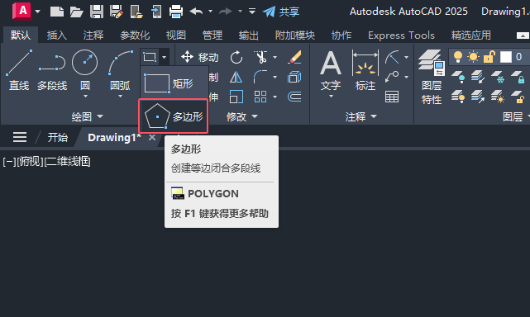This screenshot has height=317, width=530.
Task: Open the Trim tool dropdown arrow
Action: pos(275,58)
